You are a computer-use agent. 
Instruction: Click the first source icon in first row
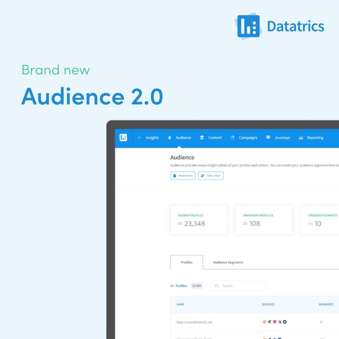click(x=264, y=322)
